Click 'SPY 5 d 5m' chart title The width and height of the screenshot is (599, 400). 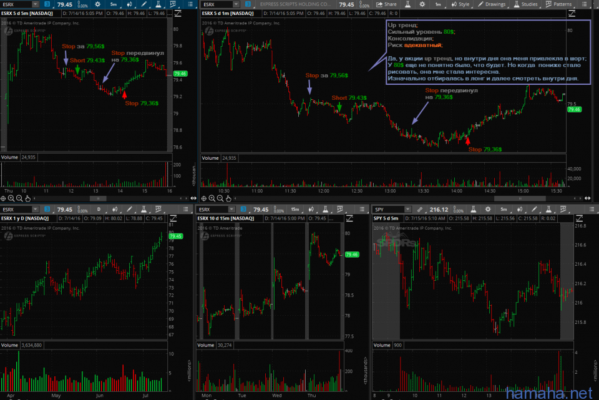(386, 218)
